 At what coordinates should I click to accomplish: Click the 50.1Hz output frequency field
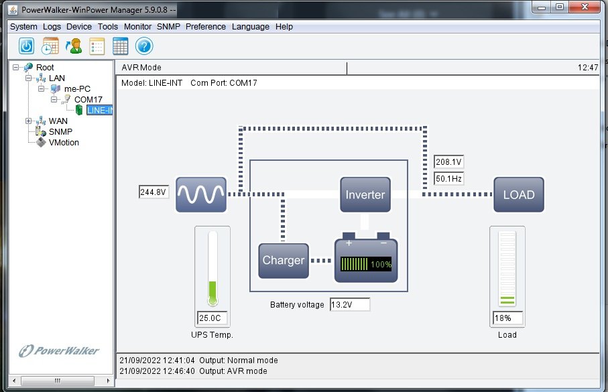(x=448, y=178)
